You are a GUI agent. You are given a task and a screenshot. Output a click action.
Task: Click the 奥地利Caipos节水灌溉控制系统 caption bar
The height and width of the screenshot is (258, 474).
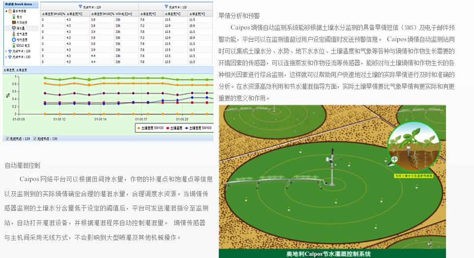(332, 254)
